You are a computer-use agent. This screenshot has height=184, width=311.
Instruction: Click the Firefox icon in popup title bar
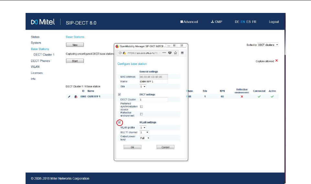[117, 46]
